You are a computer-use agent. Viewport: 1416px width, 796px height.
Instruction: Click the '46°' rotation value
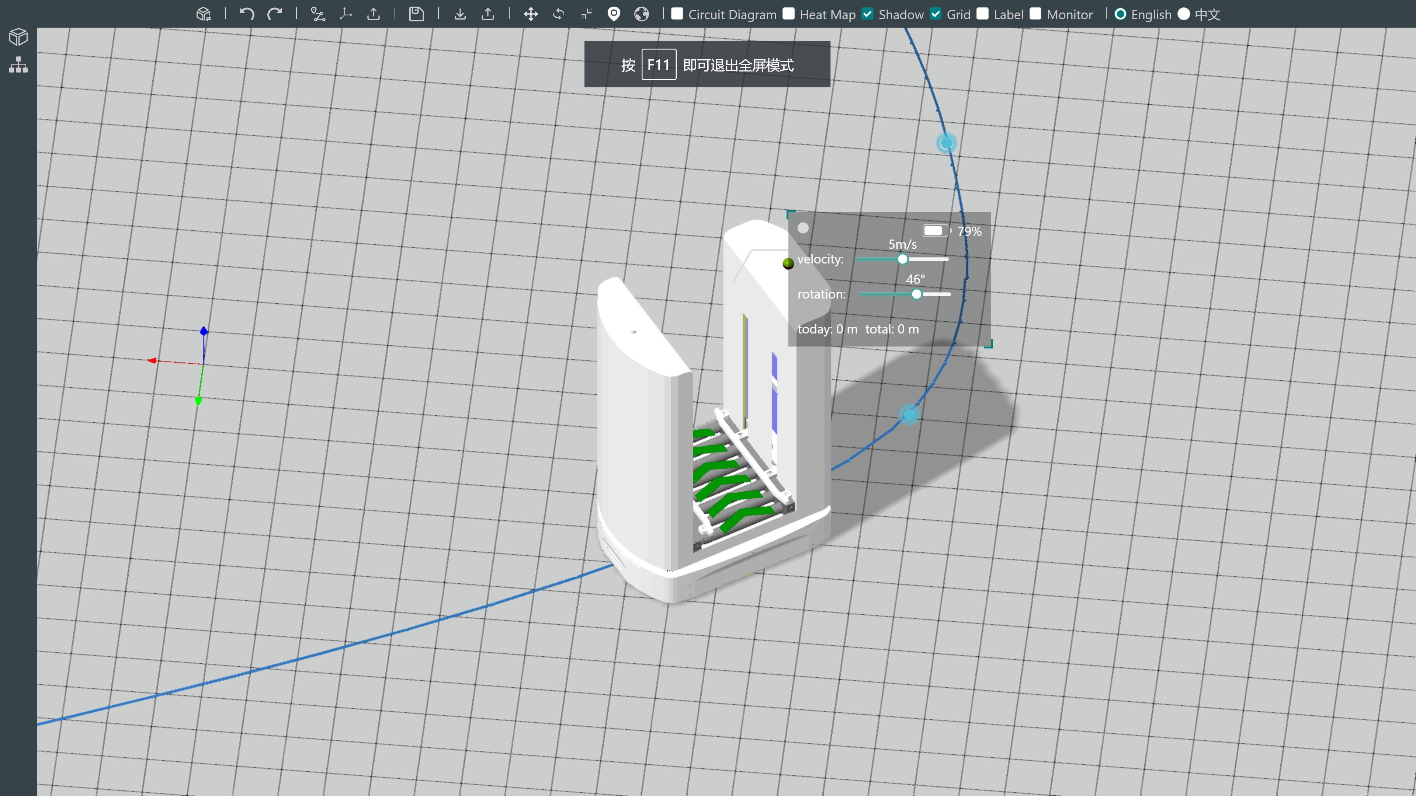click(x=916, y=279)
